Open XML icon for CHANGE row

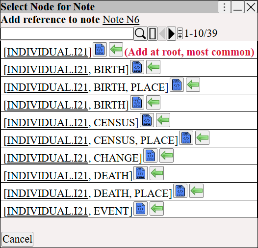pyautogui.click(x=150, y=155)
